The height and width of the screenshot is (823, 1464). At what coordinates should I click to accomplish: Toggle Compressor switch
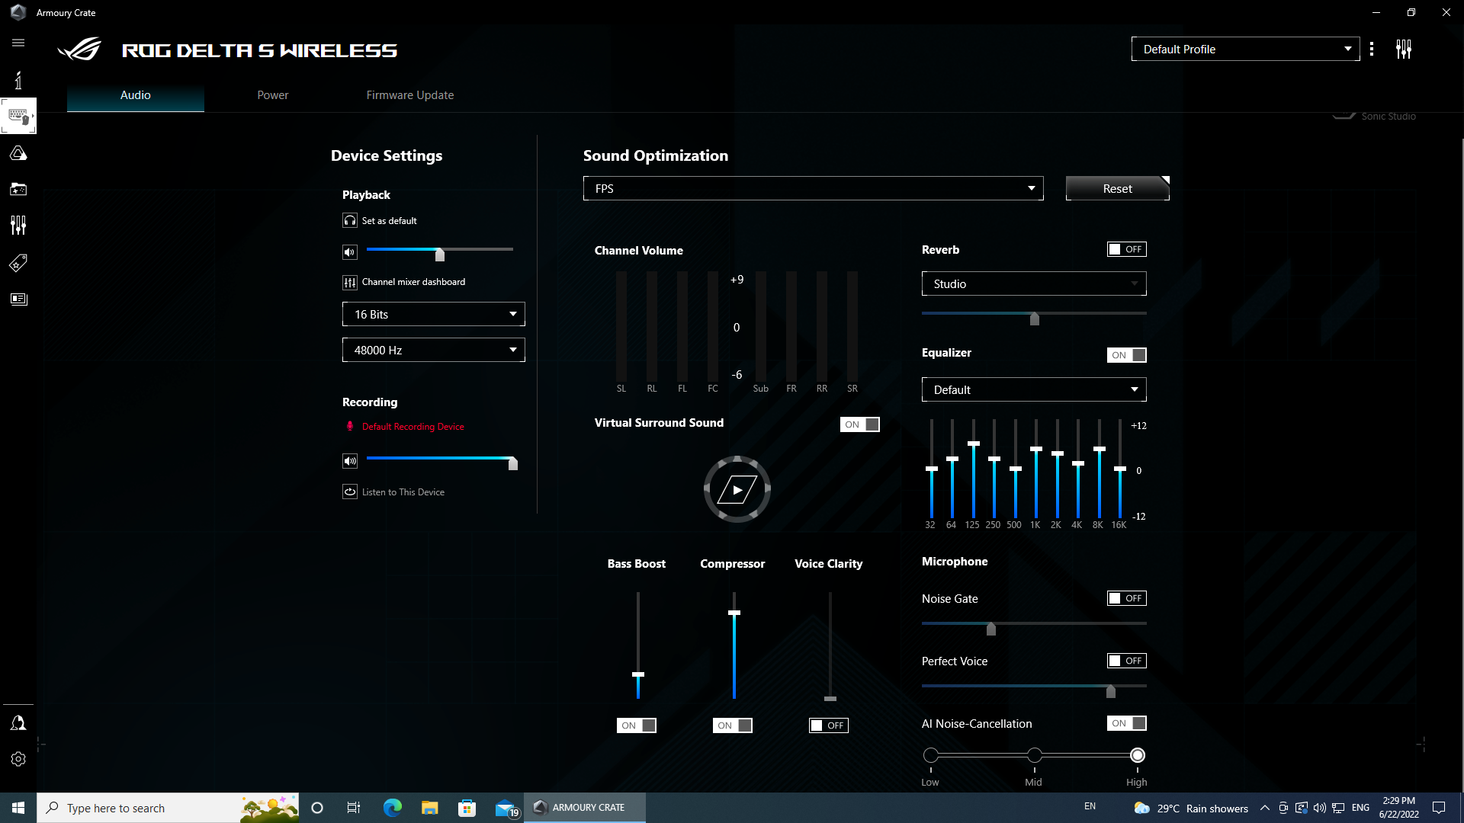coord(733,725)
